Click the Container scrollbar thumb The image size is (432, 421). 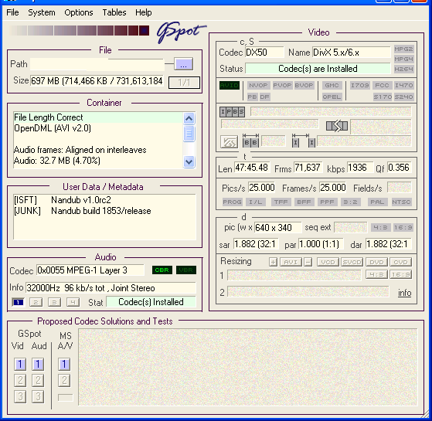click(189, 134)
